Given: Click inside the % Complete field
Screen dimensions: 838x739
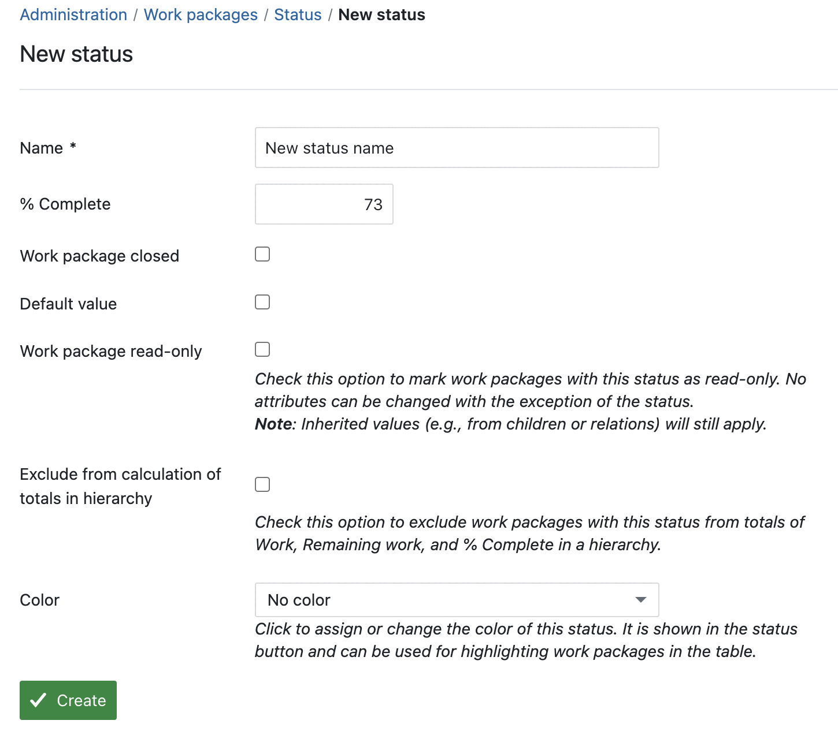Looking at the screenshot, I should point(324,204).
